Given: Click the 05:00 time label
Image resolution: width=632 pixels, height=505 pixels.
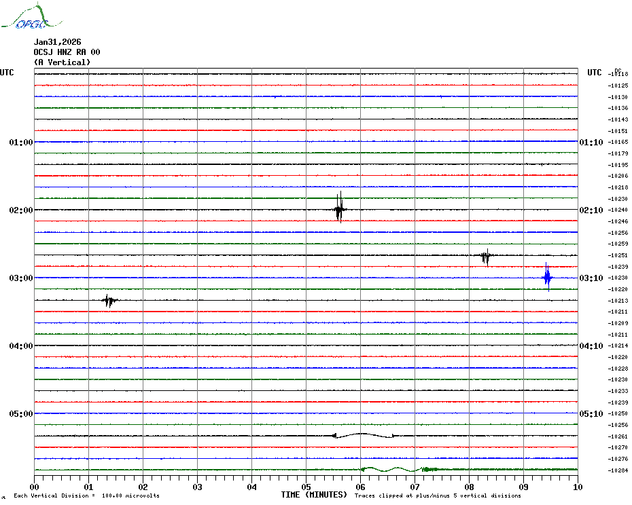Looking at the screenshot, I should click(21, 414).
